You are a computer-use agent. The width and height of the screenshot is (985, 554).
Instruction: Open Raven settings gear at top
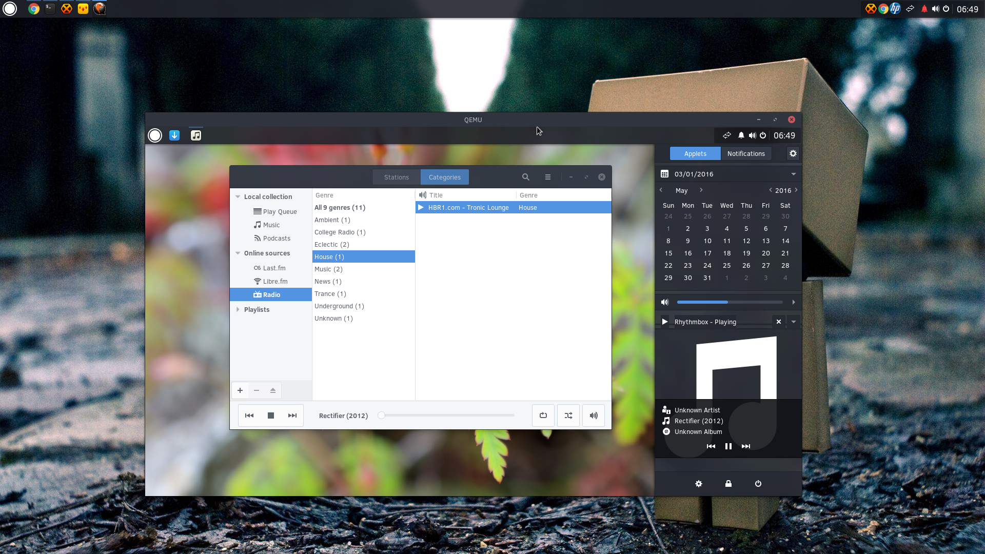click(793, 153)
